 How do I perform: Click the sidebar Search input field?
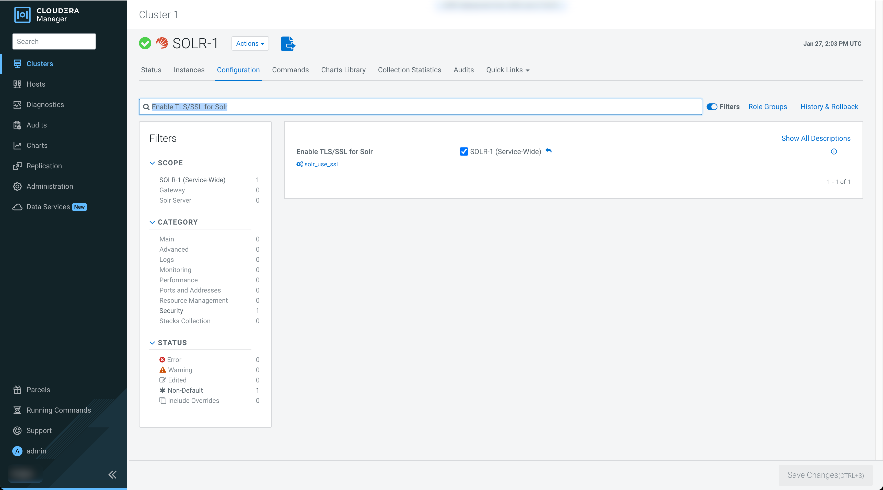tap(54, 41)
